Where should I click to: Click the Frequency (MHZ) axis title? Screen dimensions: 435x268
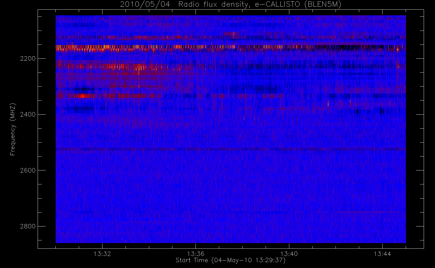pyautogui.click(x=13, y=129)
